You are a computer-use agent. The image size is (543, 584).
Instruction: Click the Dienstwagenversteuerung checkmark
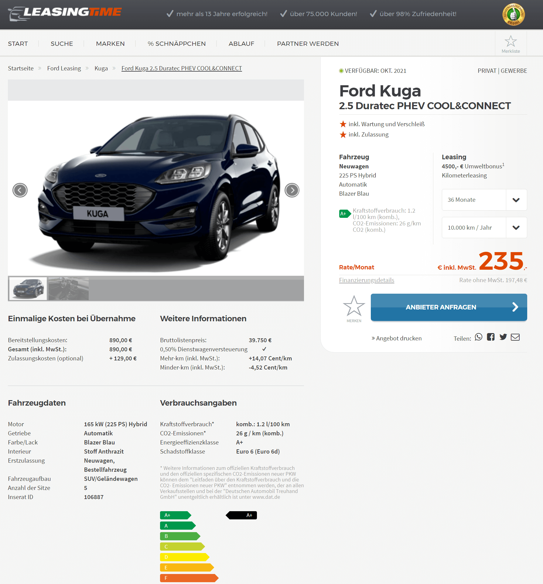click(x=264, y=349)
